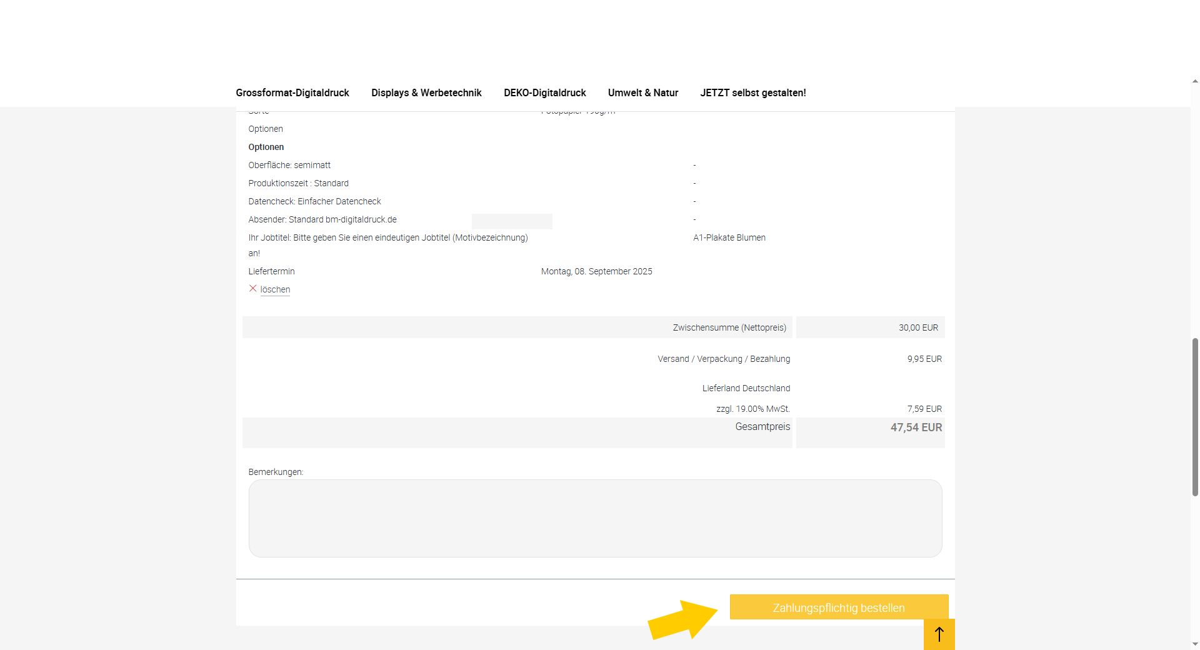Viewport: 1200px width, 650px height.
Task: Open the Grossformat-Digitaldruck menu
Action: pyautogui.click(x=292, y=92)
